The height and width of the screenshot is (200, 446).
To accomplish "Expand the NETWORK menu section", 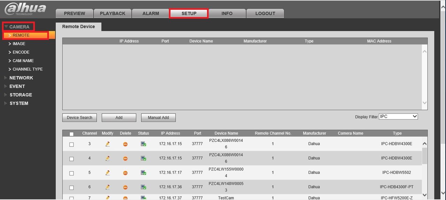I will 21,78.
